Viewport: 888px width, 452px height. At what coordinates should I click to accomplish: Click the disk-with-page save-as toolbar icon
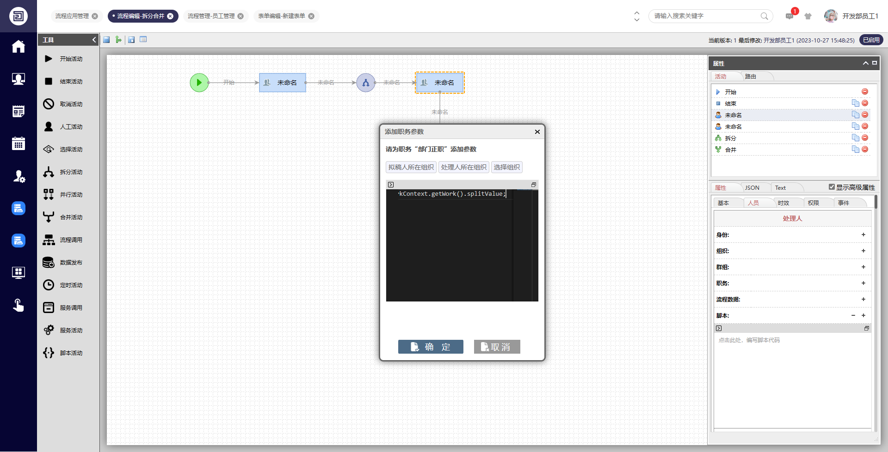(131, 40)
